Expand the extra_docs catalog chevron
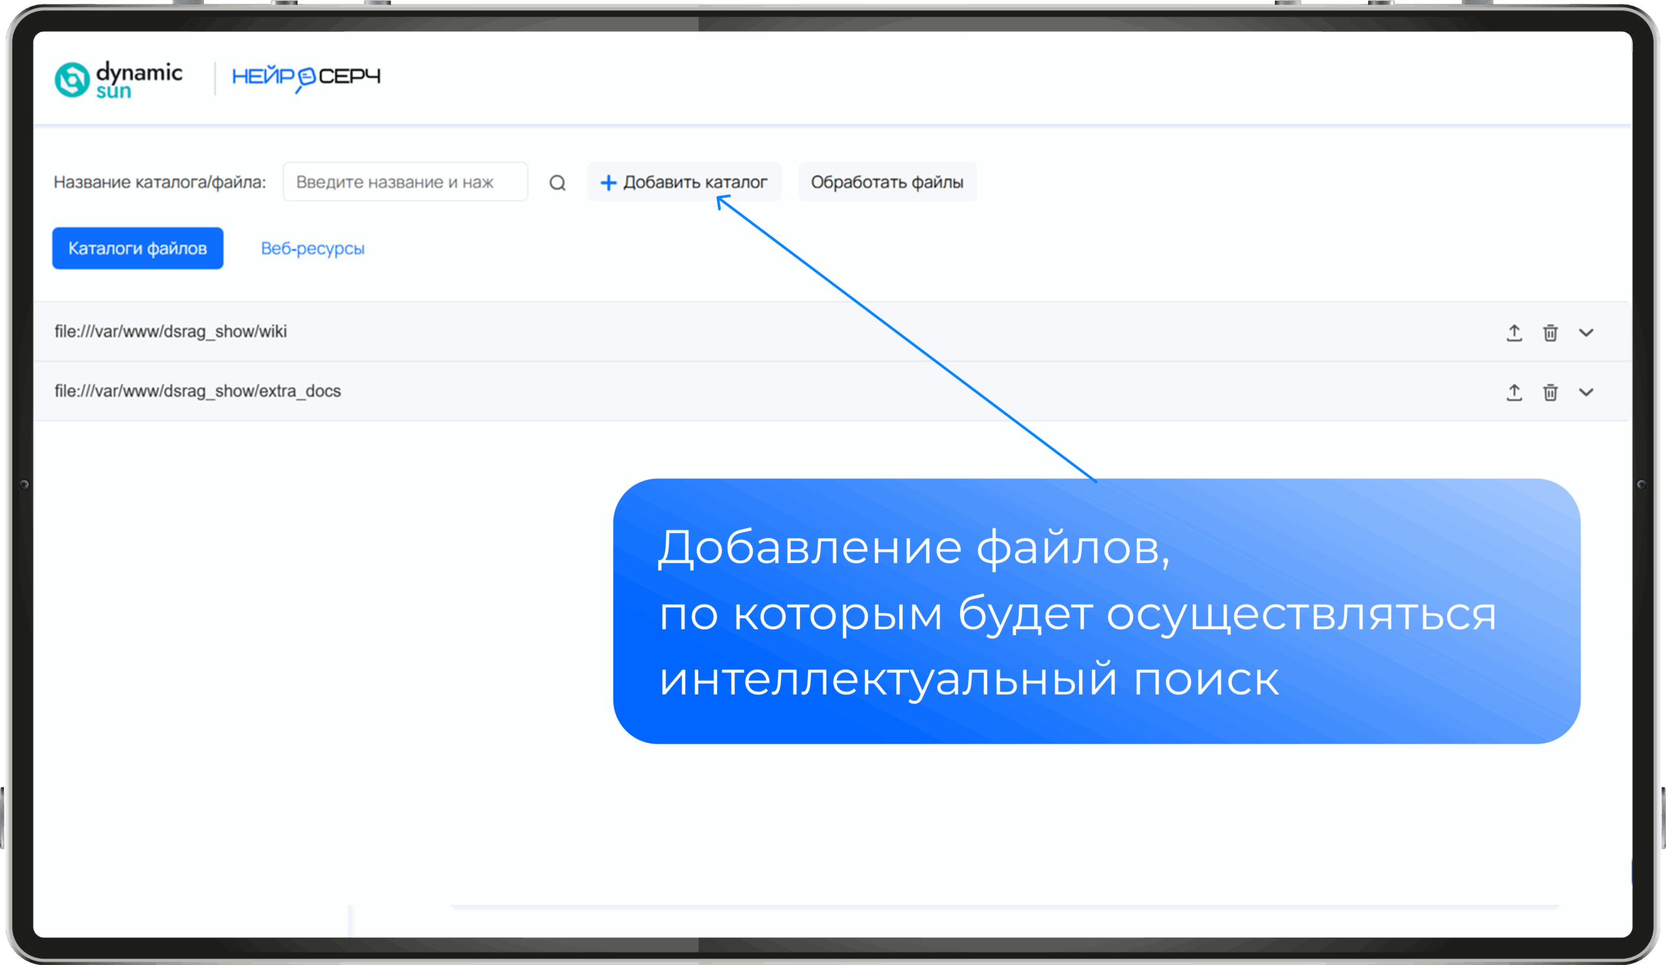This screenshot has width=1666, height=965. [x=1586, y=392]
